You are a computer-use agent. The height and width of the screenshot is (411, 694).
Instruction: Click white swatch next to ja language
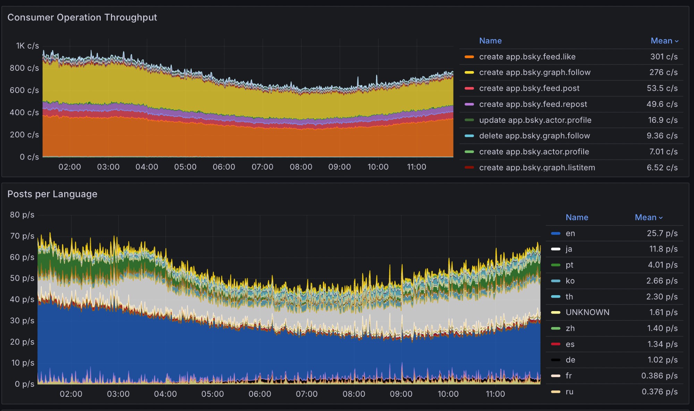556,249
